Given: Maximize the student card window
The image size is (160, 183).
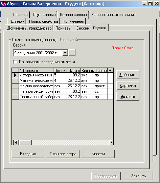Looking at the screenshot, I should [150, 4].
